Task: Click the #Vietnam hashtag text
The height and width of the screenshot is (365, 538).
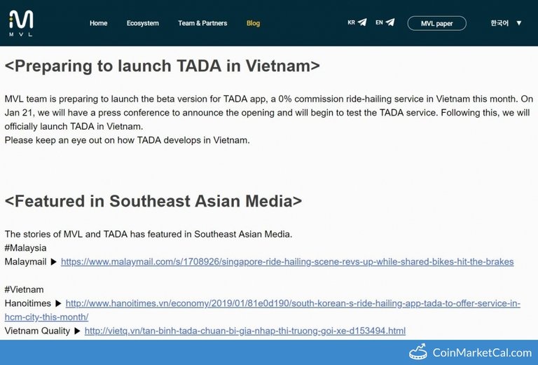Action: 24,289
